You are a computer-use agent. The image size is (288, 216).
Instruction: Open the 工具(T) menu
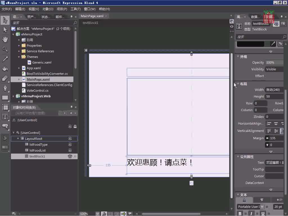[x=76, y=9]
